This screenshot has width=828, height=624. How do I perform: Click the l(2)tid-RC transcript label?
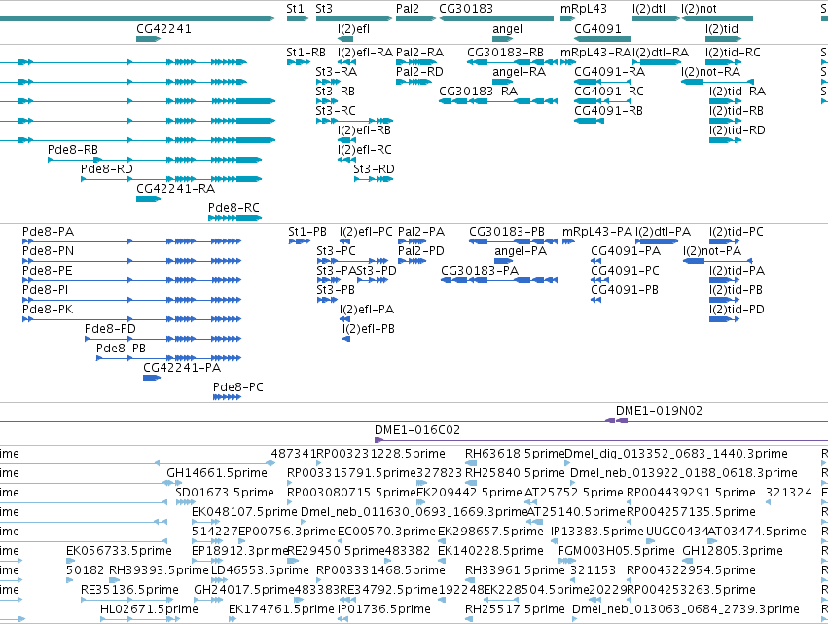pyautogui.click(x=733, y=53)
